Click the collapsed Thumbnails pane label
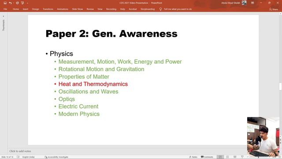Viewport: 282px width, 159px height. point(4,25)
